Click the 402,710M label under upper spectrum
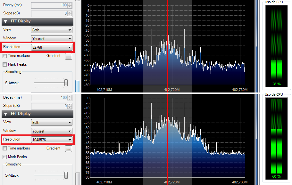This screenshot has width=292, height=185. click(104, 90)
